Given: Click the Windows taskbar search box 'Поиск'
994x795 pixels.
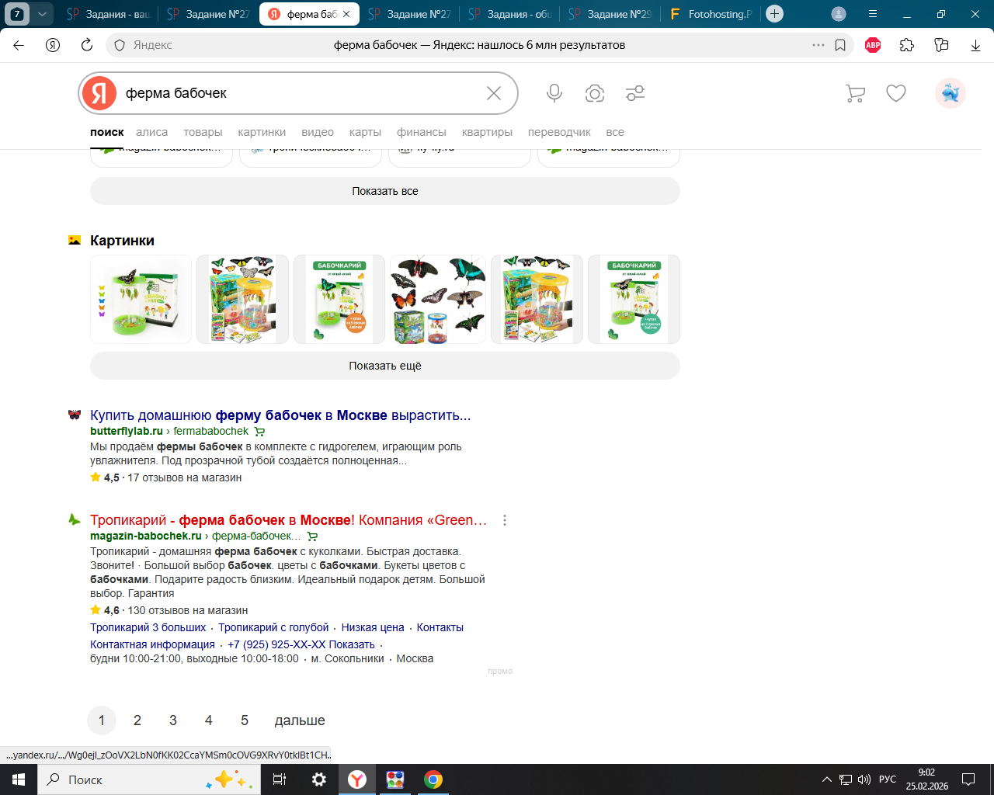Looking at the screenshot, I should coord(149,779).
